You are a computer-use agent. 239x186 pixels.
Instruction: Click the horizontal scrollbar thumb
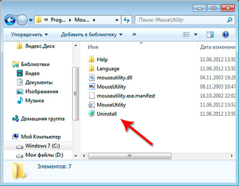click(x=130, y=156)
